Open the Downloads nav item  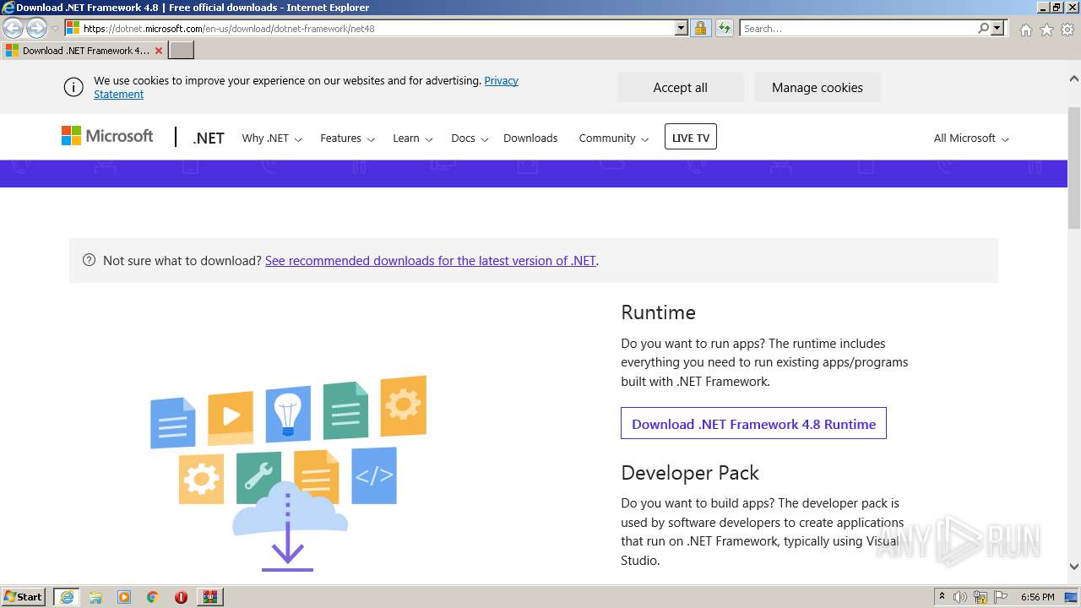click(x=530, y=138)
